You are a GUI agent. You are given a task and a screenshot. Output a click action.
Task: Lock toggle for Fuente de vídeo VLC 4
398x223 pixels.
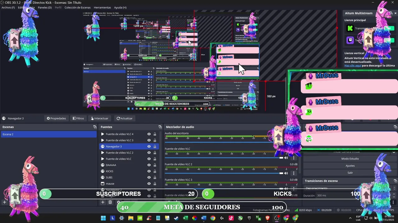click(155, 134)
